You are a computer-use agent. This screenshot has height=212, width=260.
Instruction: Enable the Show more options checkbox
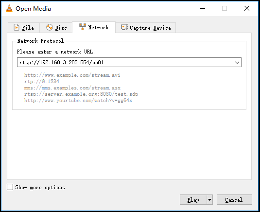[x=10, y=187]
